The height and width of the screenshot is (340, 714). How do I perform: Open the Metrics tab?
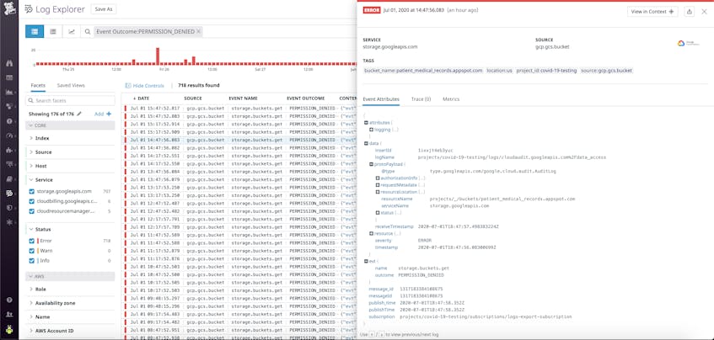click(451, 99)
